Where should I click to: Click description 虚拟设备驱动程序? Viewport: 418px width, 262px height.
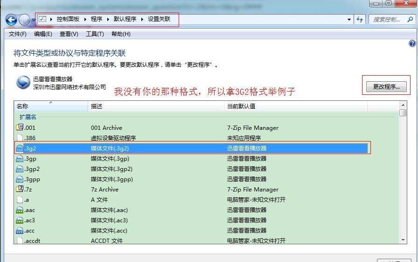113,138
